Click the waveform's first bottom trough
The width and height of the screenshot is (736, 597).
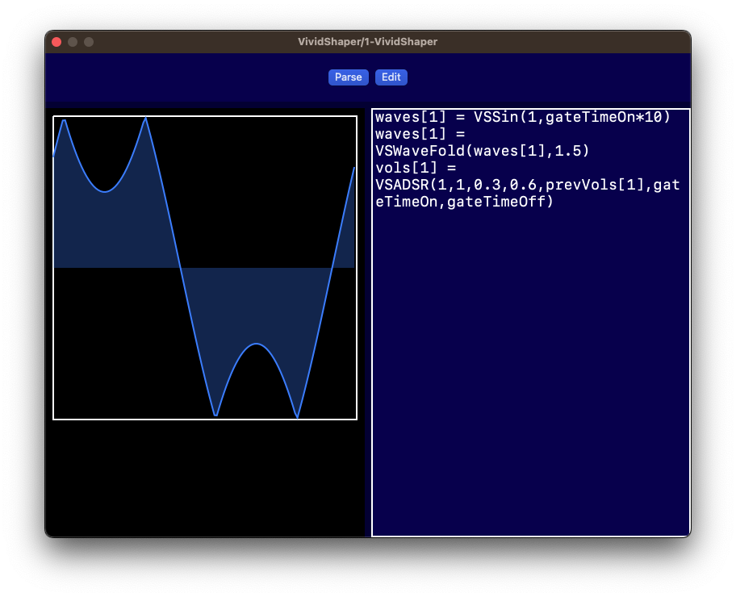(215, 415)
